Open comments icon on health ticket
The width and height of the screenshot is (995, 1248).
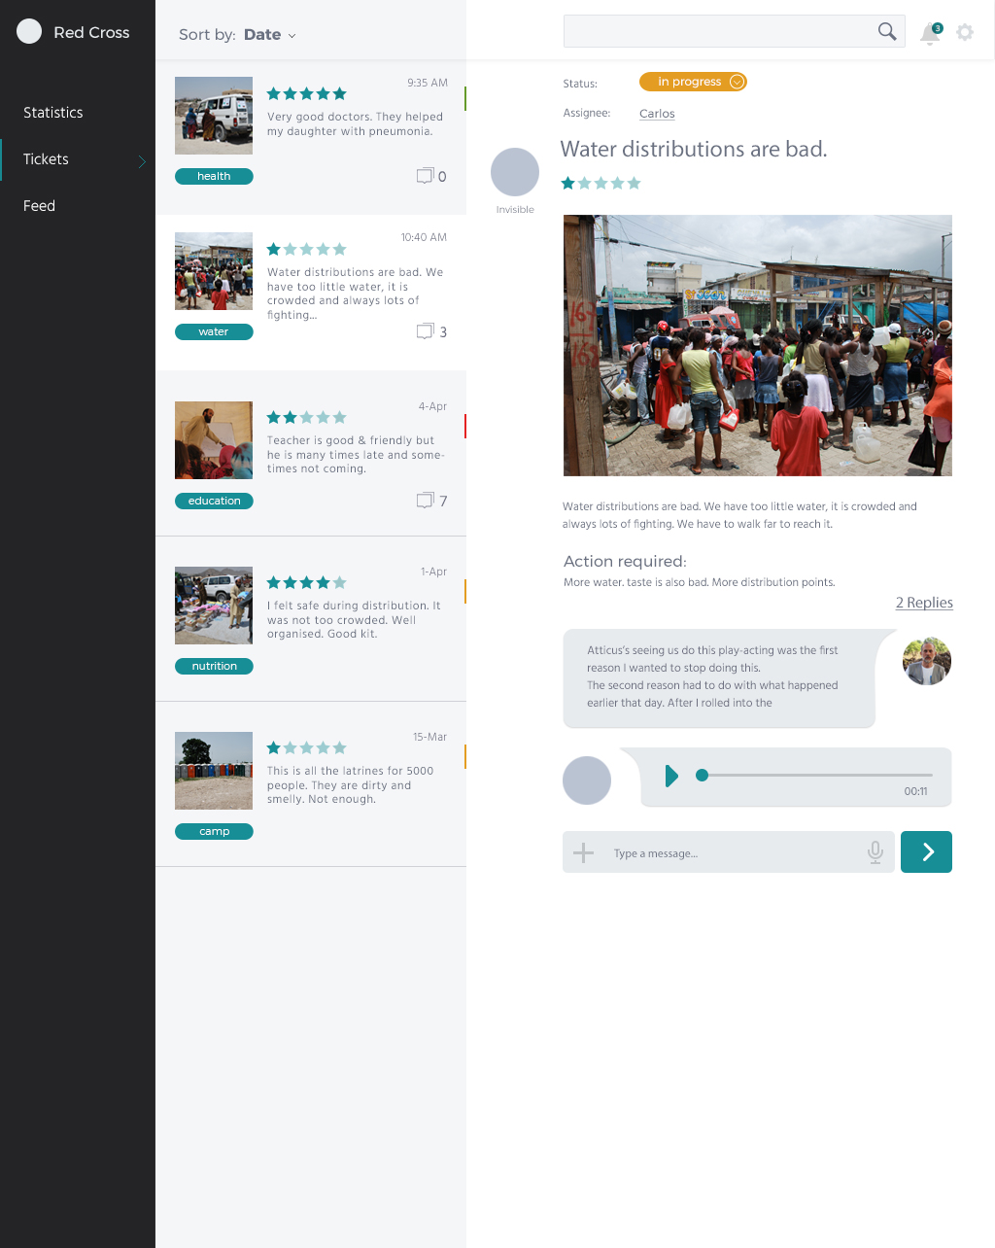pos(425,176)
